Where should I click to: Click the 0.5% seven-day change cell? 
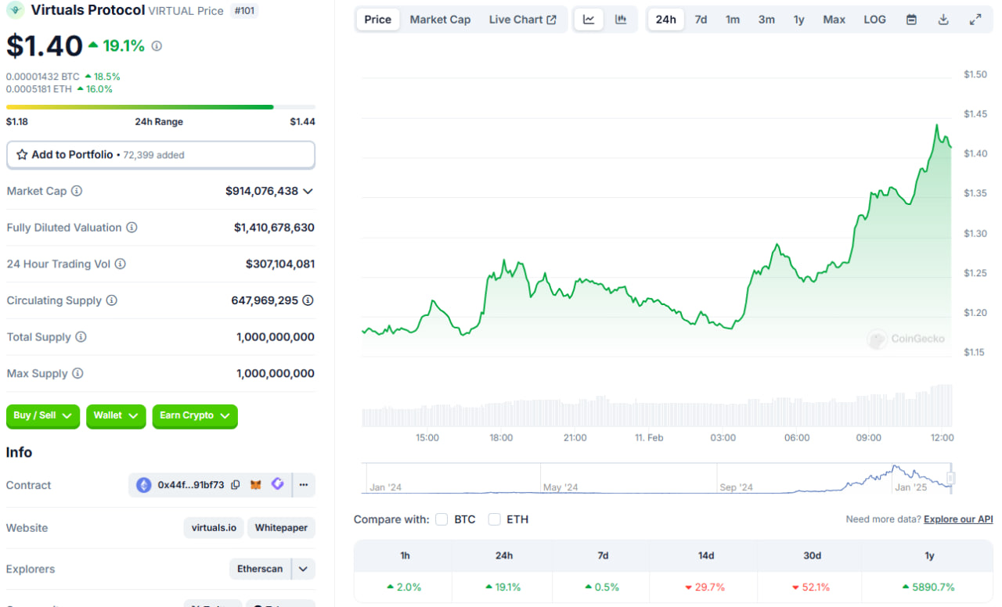(602, 587)
